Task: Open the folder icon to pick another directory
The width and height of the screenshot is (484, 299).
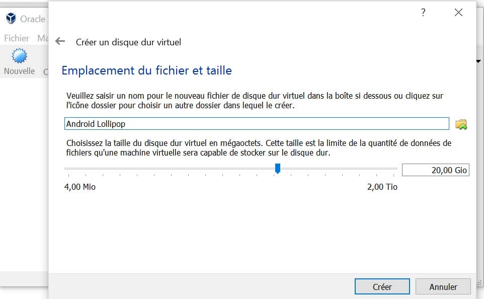Action: pos(462,123)
